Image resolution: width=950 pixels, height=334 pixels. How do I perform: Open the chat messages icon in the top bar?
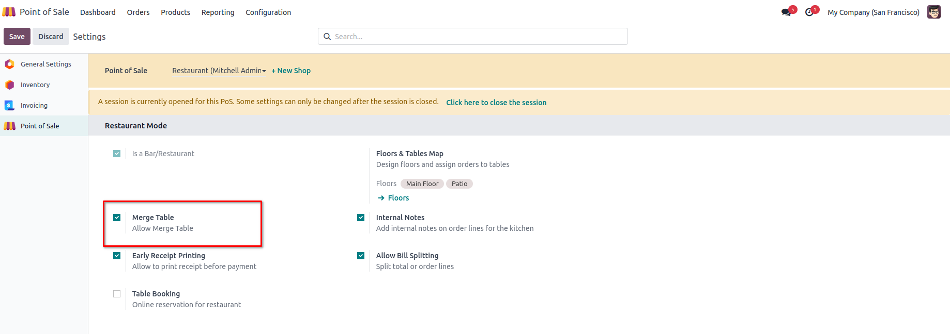(786, 12)
